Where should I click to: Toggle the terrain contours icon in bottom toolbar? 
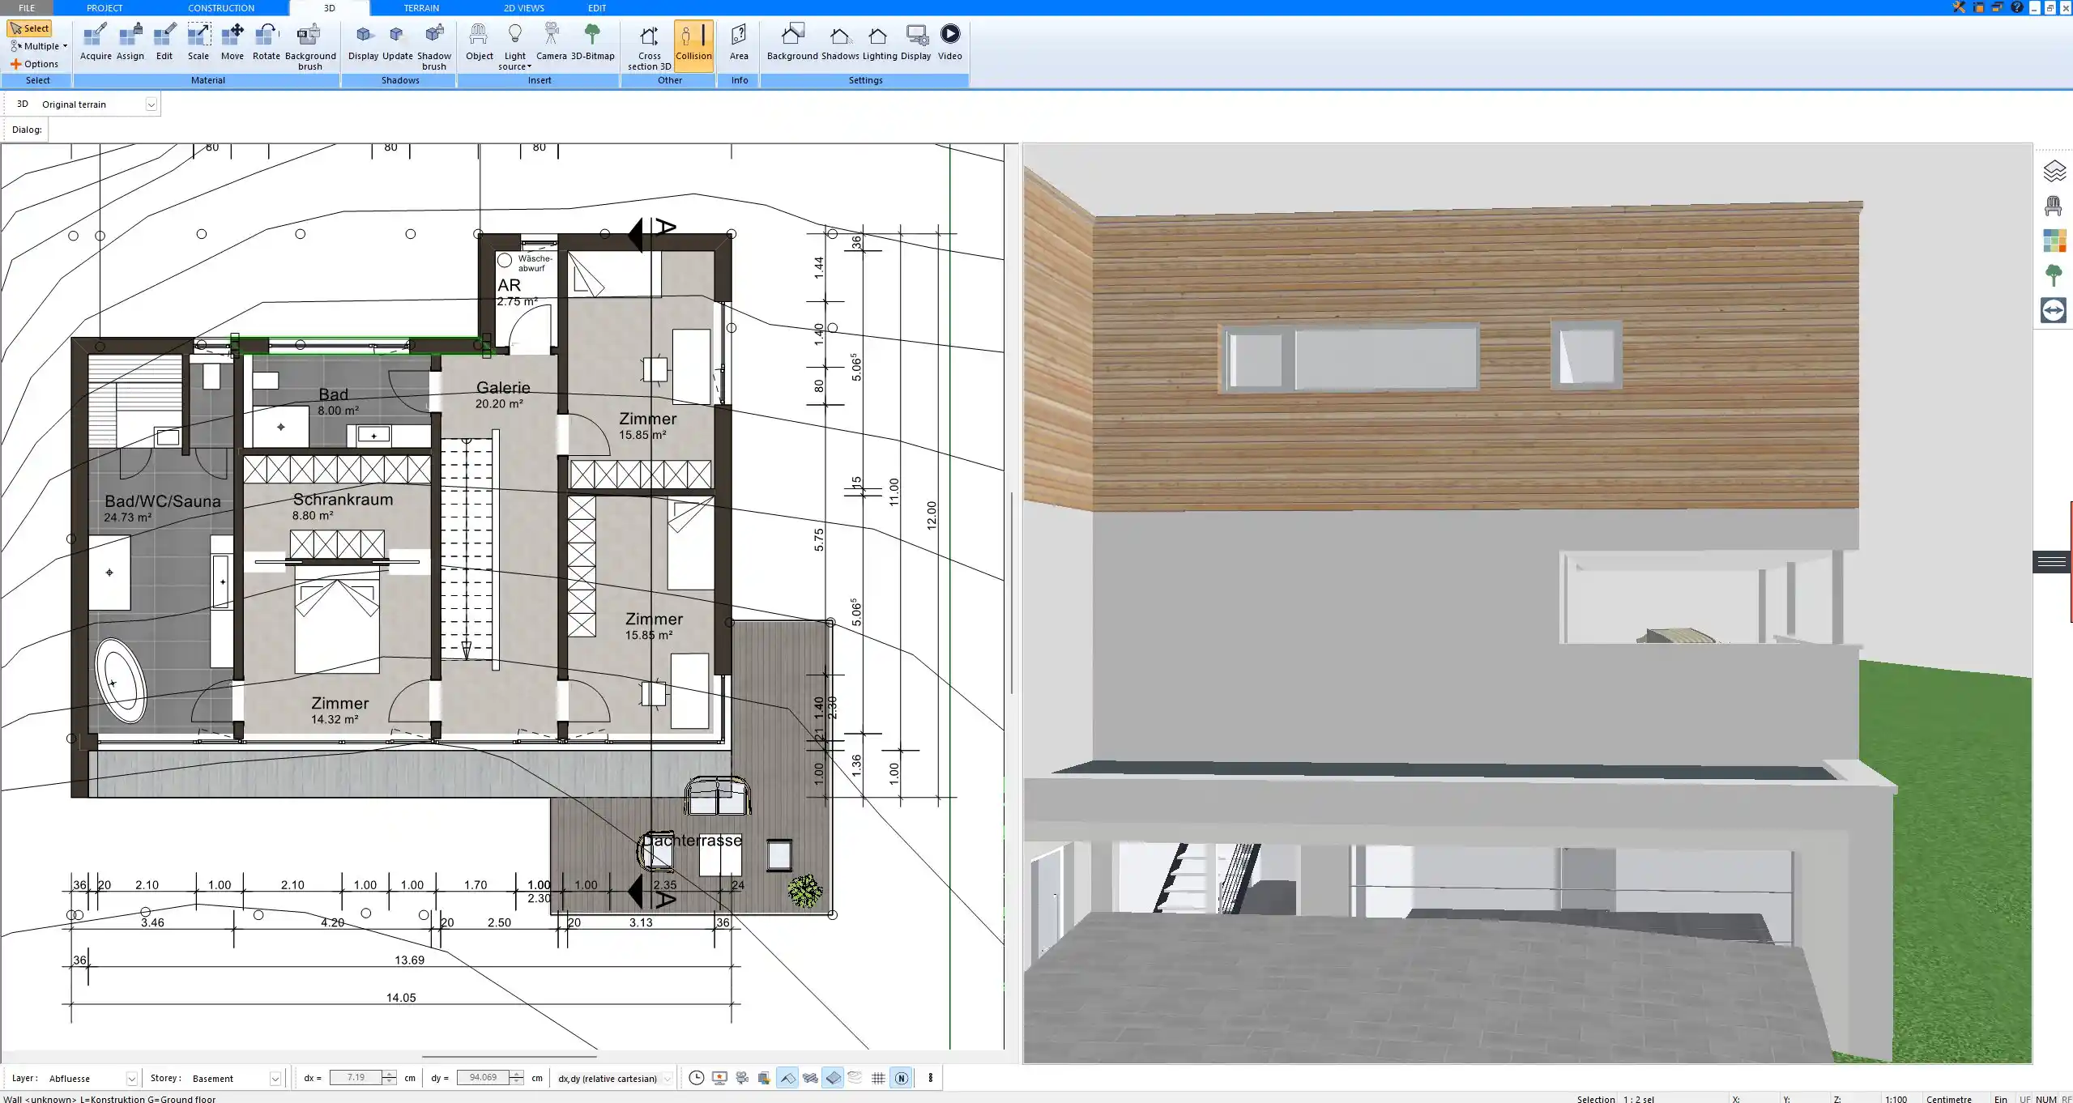pyautogui.click(x=855, y=1078)
